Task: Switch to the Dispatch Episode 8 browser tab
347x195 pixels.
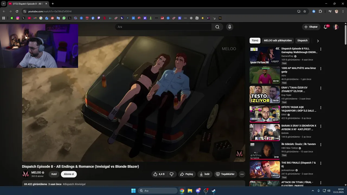Action: (x=28, y=4)
